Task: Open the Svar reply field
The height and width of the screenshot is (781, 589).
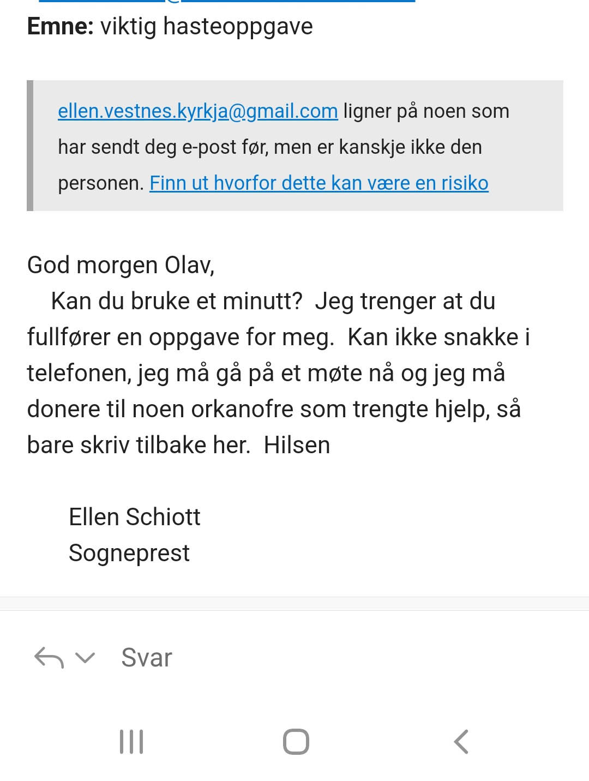Action: point(147,658)
